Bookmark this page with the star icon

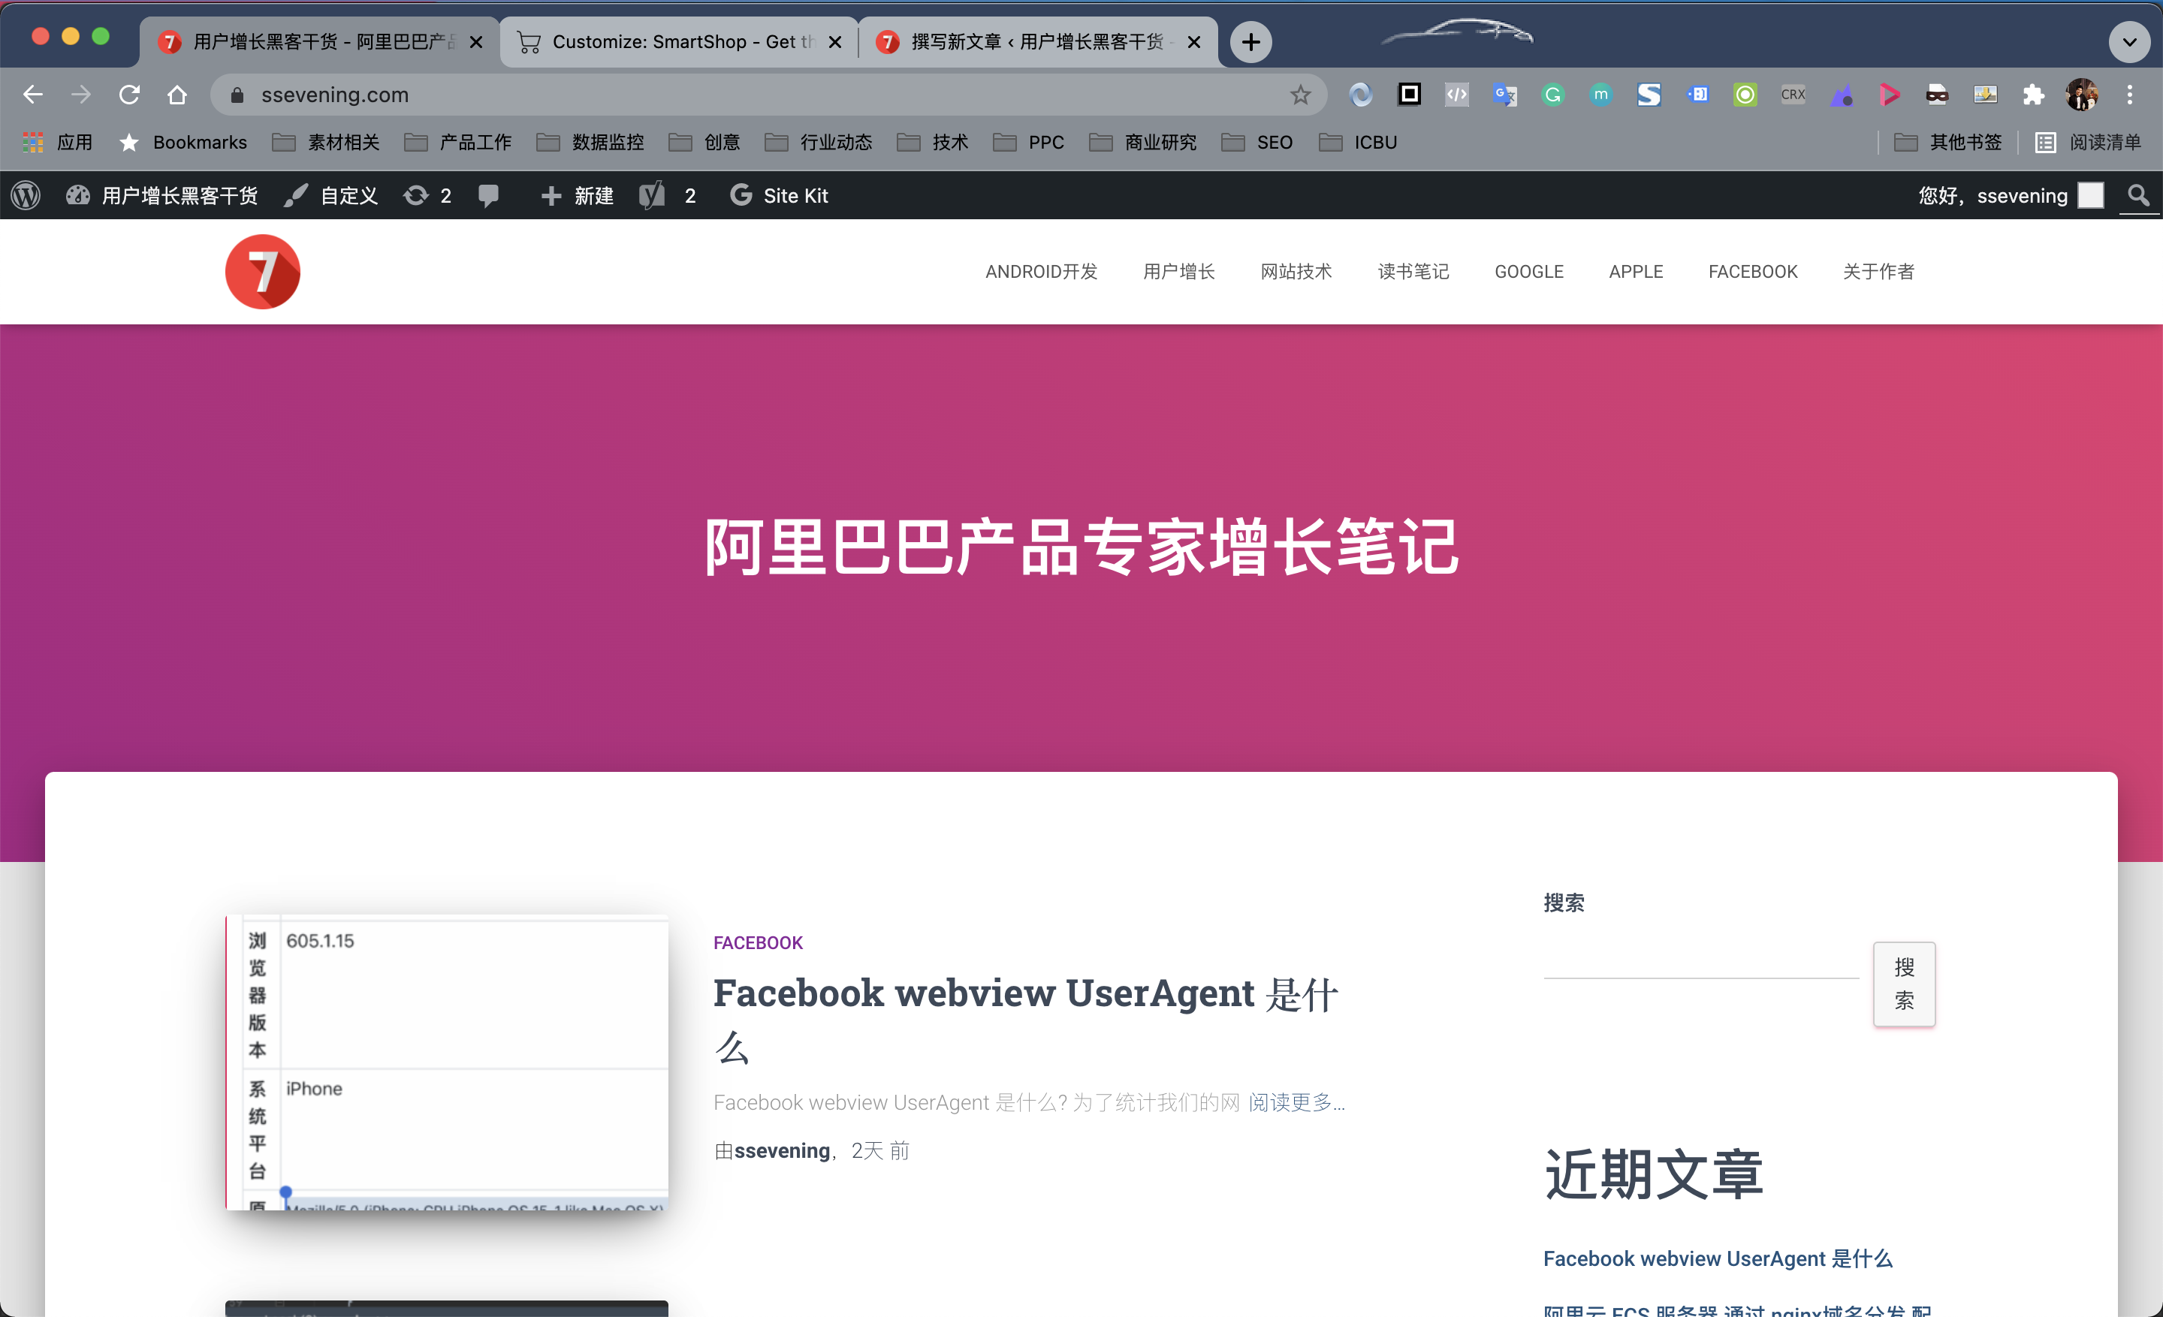(1300, 94)
